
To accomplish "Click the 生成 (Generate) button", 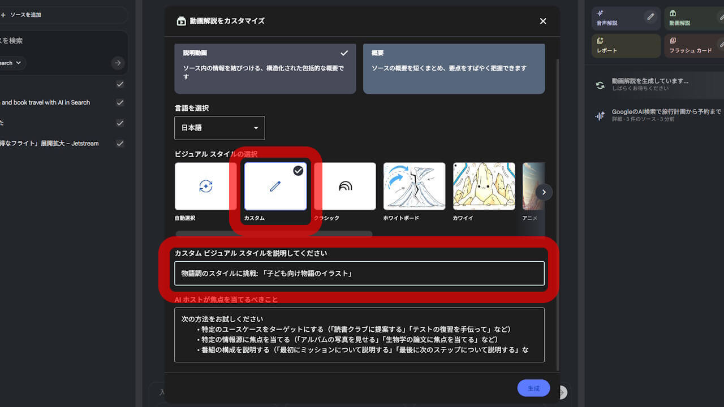I will click(533, 388).
